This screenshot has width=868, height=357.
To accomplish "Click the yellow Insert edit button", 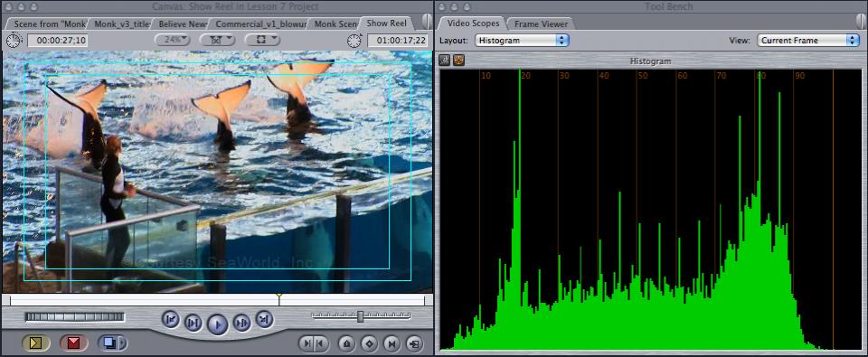I will click(x=36, y=343).
